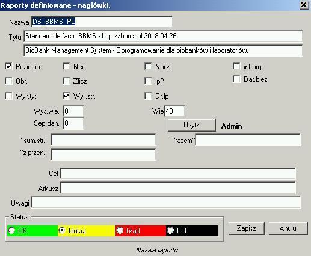Click into the Arkusz input field
Image resolution: width=311 pixels, height=256 pixels.
coord(178,188)
